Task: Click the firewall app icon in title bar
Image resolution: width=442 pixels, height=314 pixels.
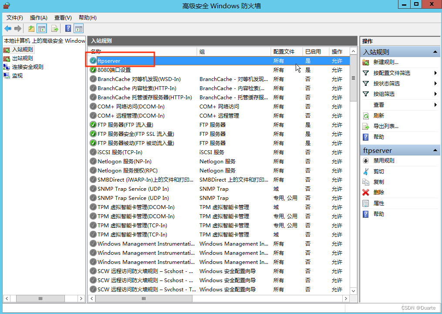Action: 7,5
